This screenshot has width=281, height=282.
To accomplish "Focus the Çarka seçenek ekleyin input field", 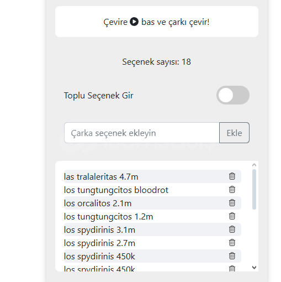I will [x=142, y=133].
